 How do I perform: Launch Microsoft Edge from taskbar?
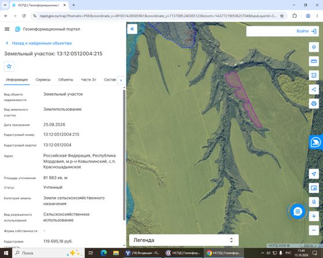click(x=103, y=253)
